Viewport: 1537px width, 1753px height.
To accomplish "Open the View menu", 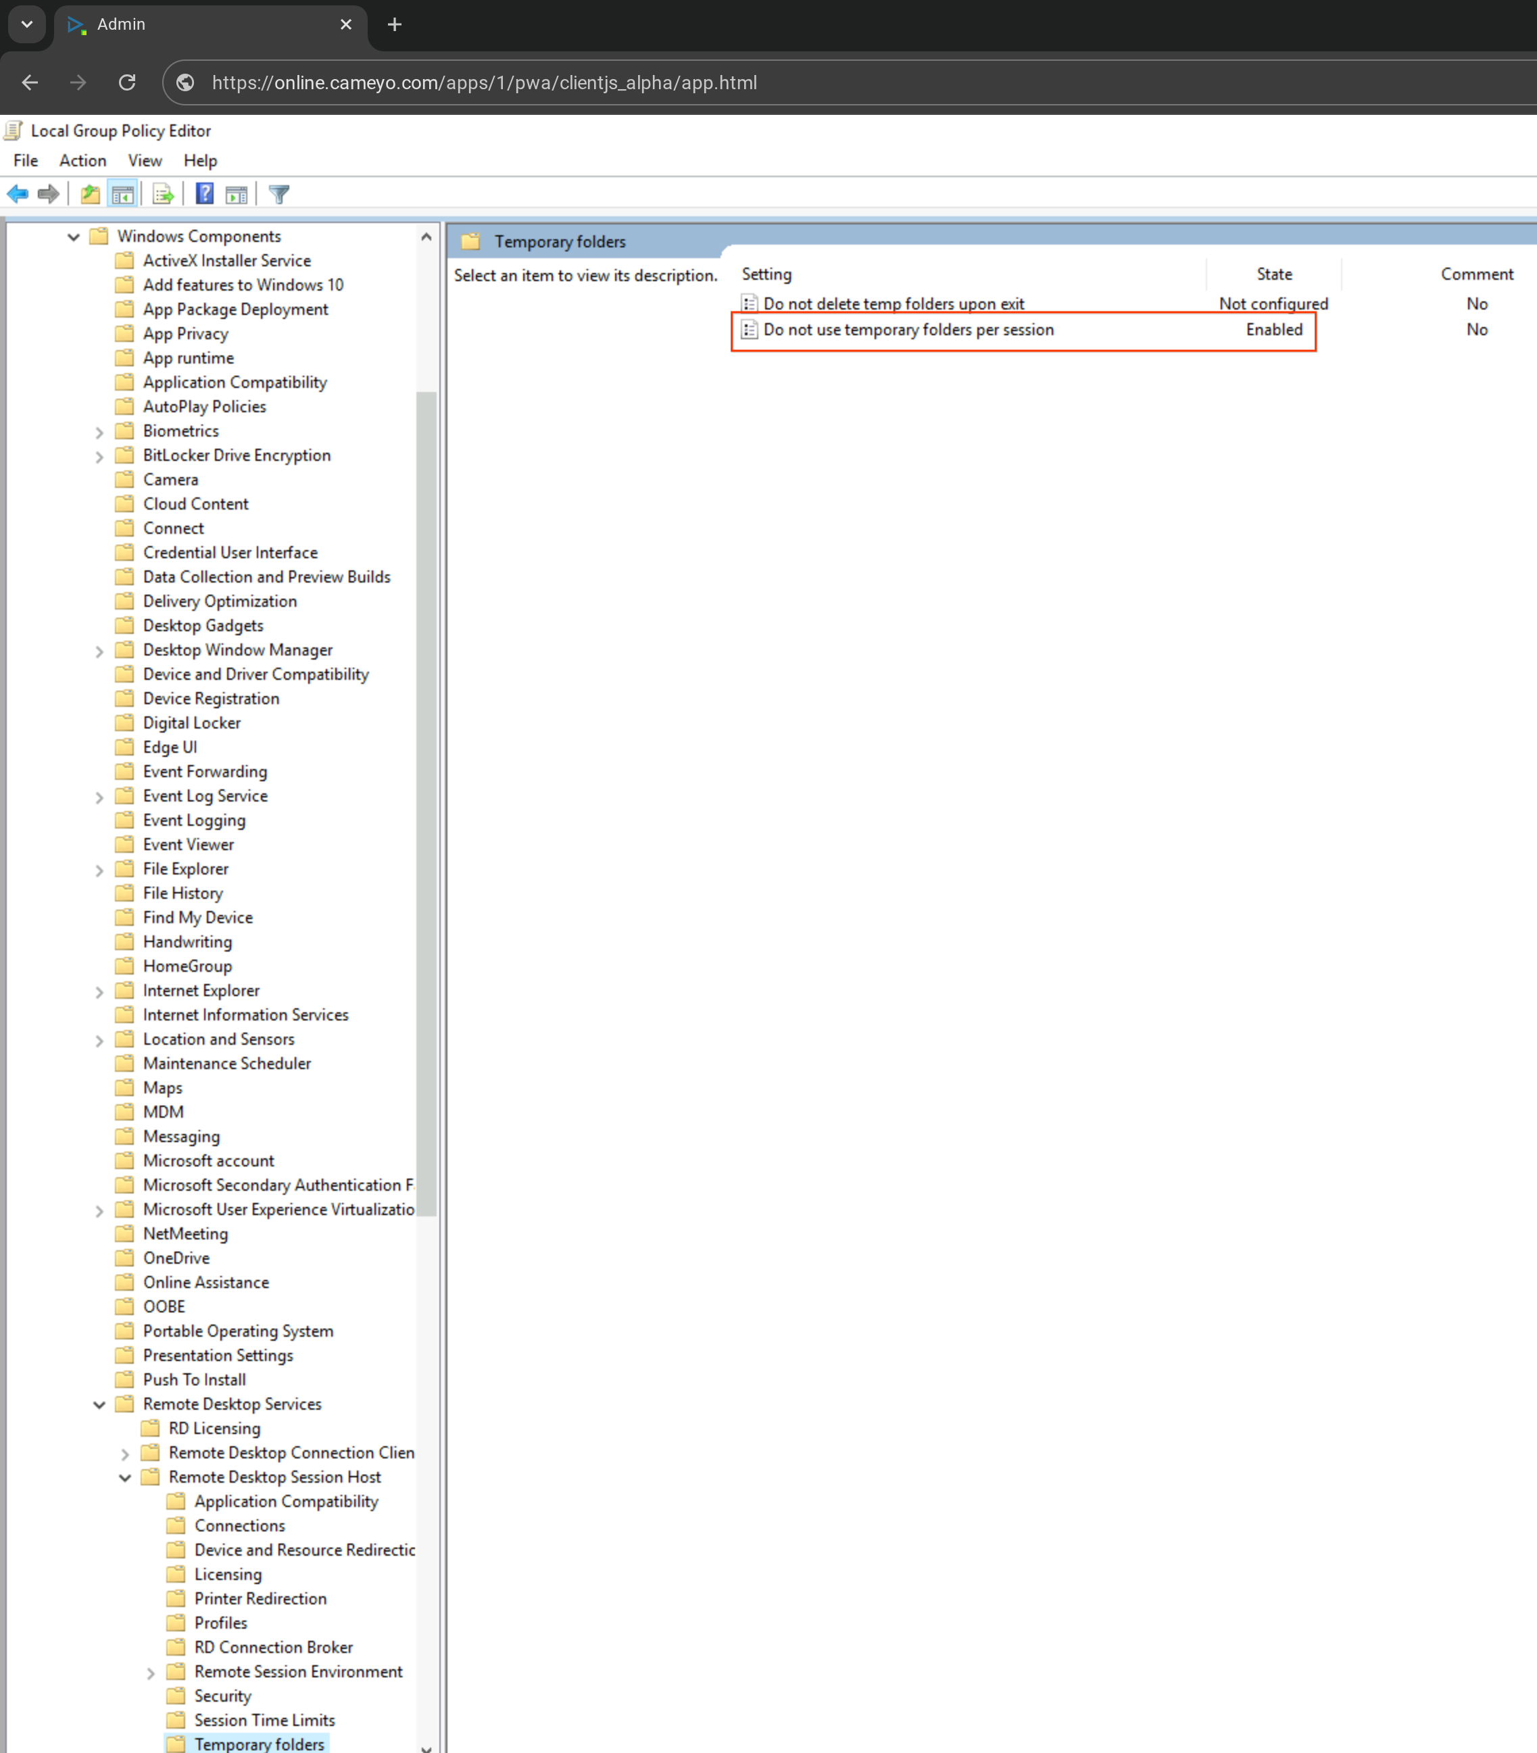I will [x=144, y=160].
